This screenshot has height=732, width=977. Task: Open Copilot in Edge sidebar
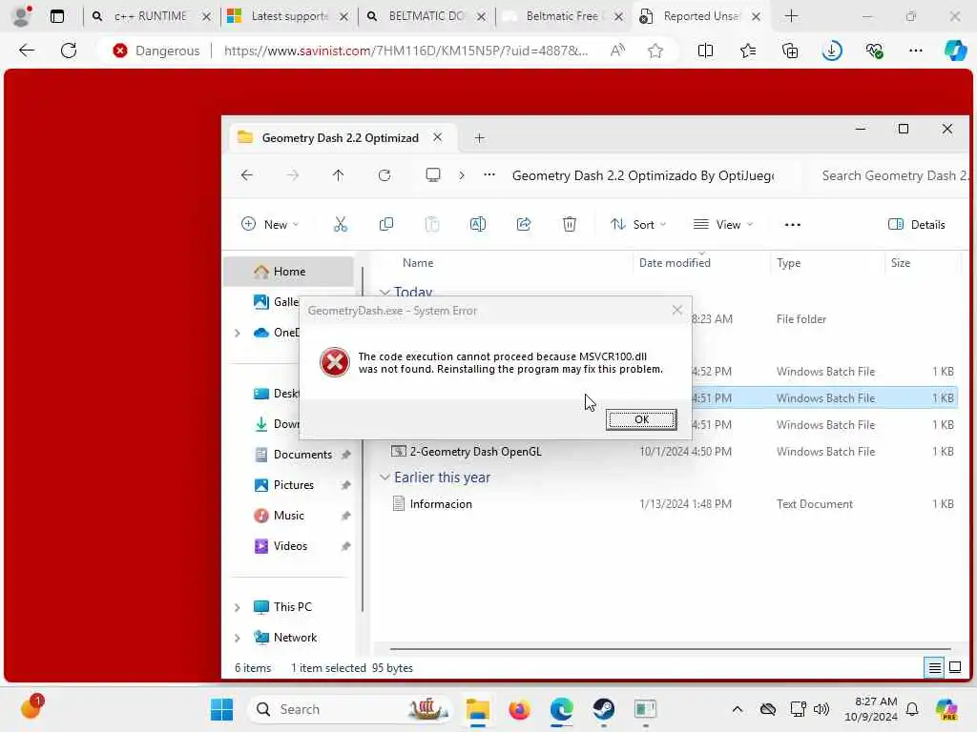coord(955,51)
